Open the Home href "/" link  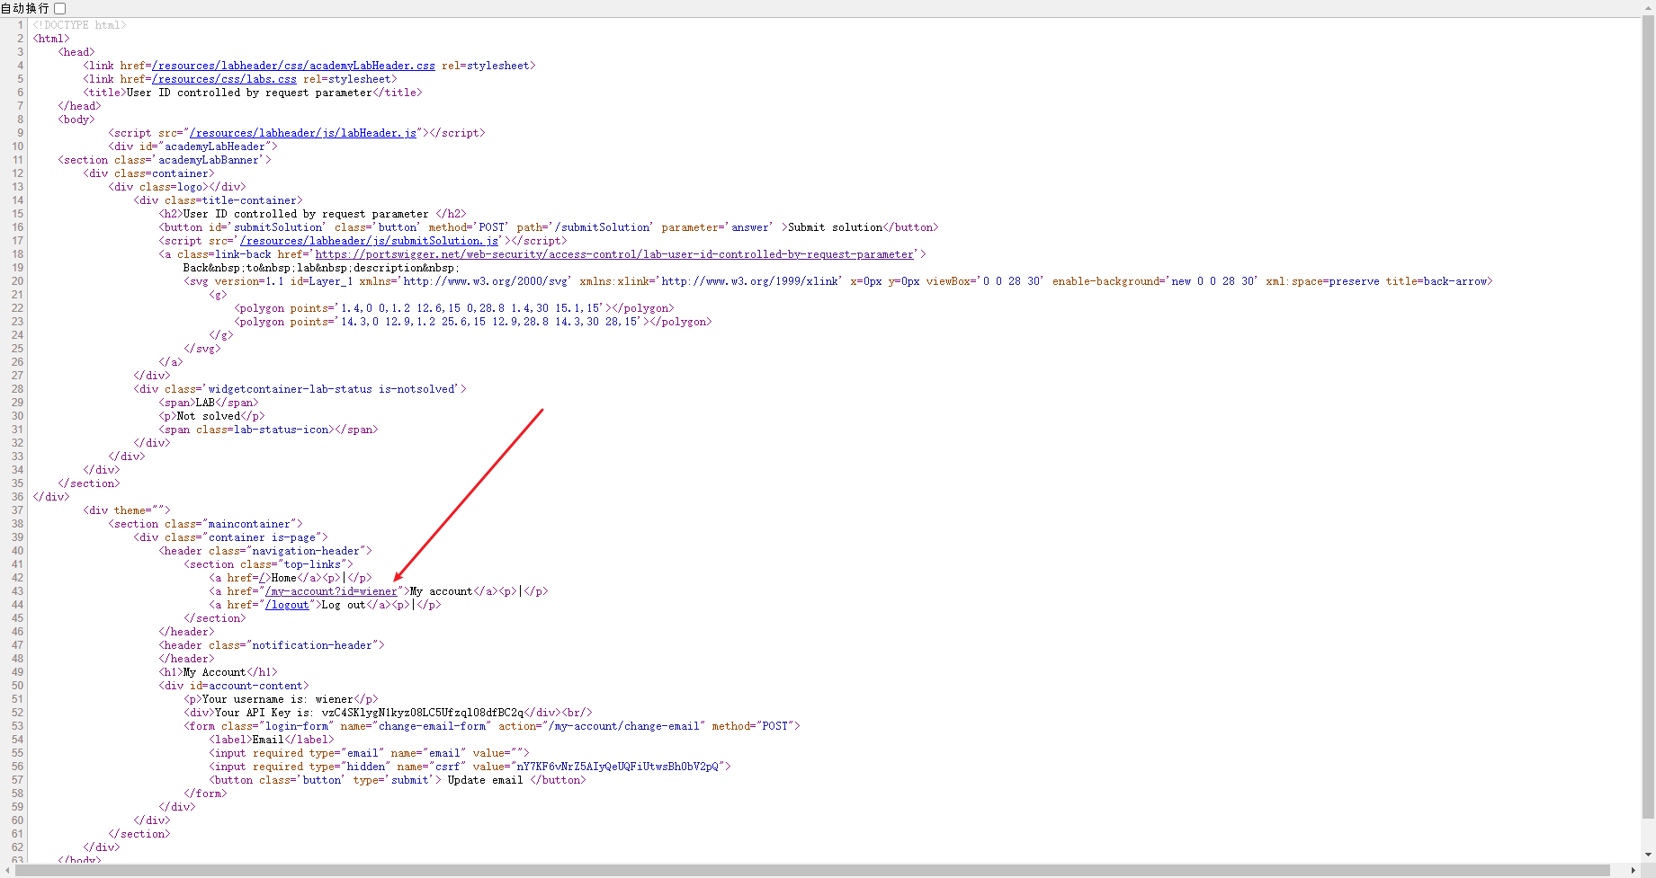coord(262,578)
